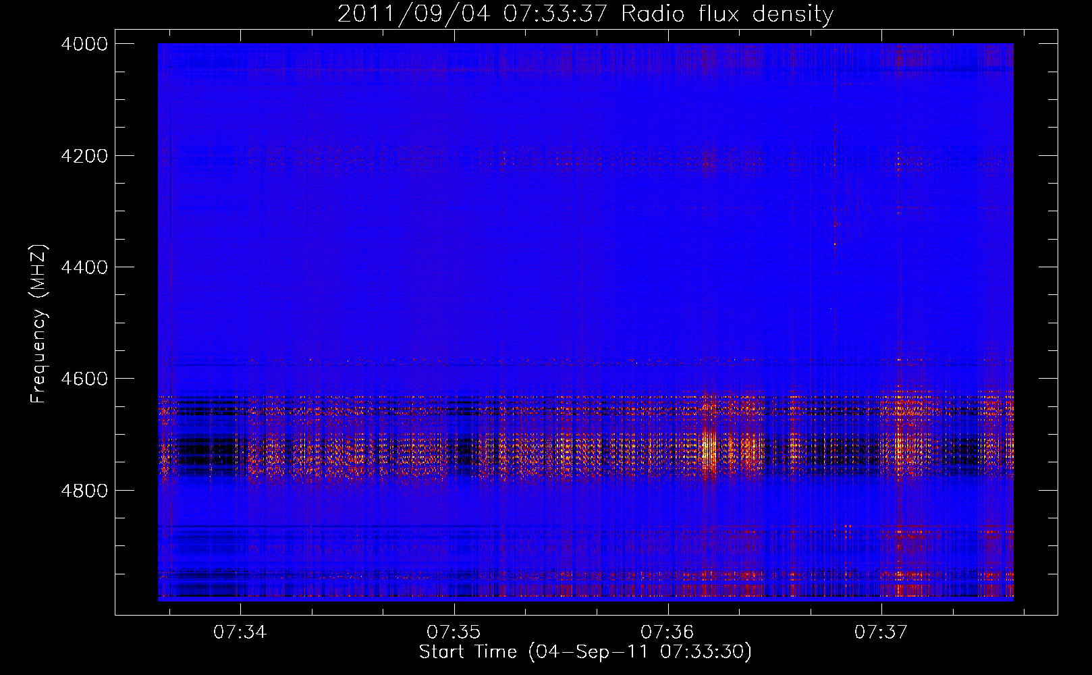Click the 07:36 time tick label
This screenshot has width=1092, height=675.
pos(667,632)
